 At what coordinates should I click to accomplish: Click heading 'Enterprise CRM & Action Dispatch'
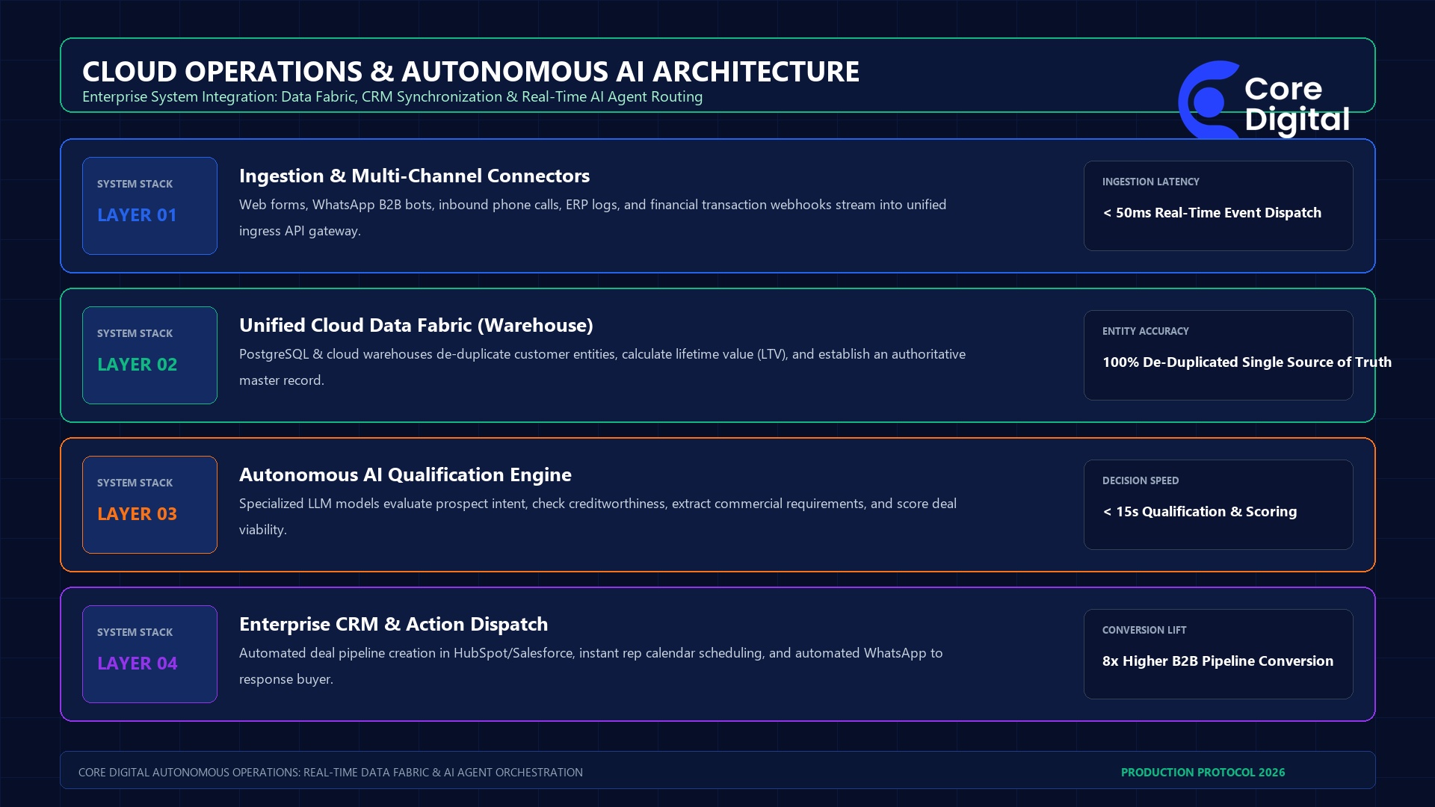pos(393,624)
